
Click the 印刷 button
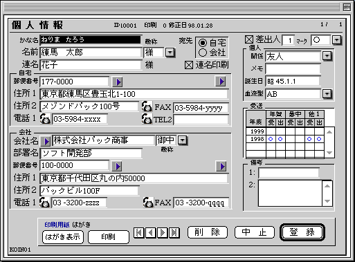pos(109,237)
